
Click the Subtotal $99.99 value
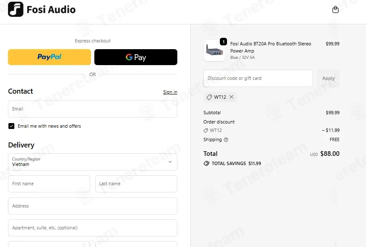333,113
